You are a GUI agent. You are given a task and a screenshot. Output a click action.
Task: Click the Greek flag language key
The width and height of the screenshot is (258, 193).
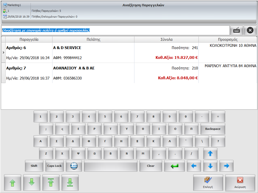tap(74, 166)
